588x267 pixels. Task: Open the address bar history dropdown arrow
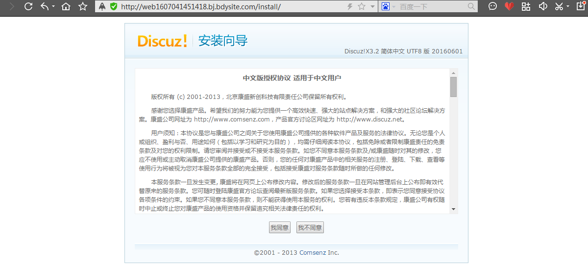coord(372,7)
